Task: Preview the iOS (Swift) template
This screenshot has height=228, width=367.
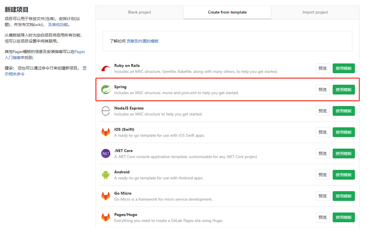Action: click(323, 132)
